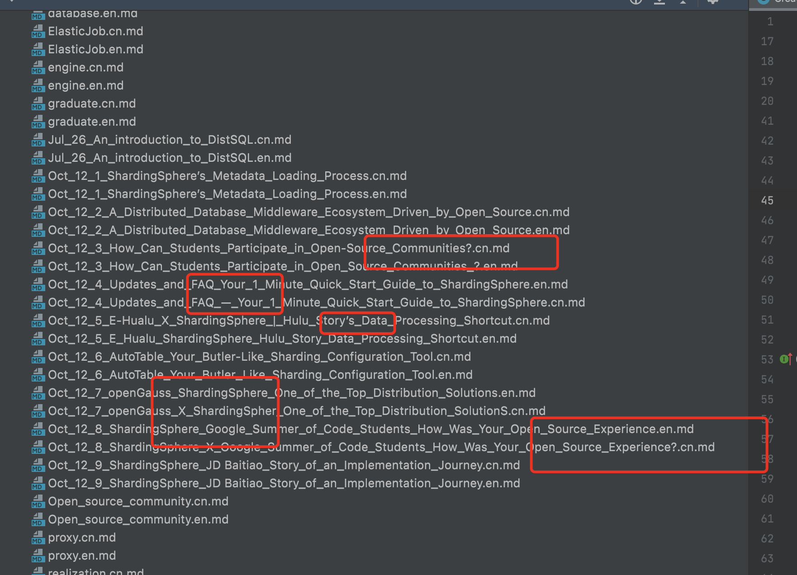The image size is (797, 575).
Task: Click the MD icon of Oct_12_5_E-Hualu_X_ShardingSphere cn.md file
Action: [x=38, y=320]
